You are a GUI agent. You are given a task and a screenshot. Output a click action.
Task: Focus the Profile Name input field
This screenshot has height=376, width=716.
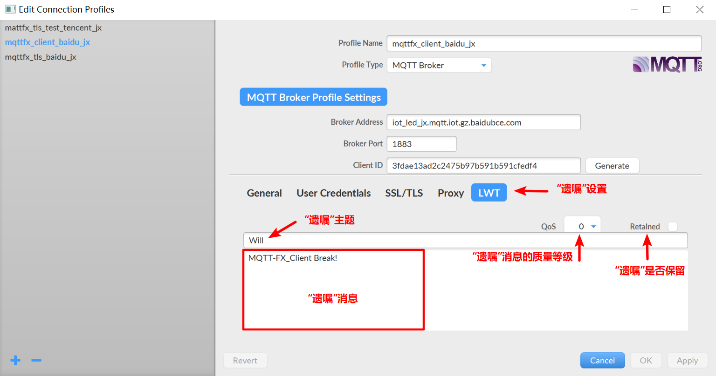click(544, 43)
